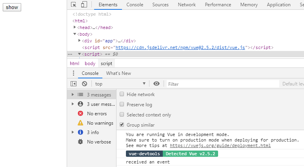Focus the console Filter field
Viewport: 304px width, 167px height.
(223, 84)
